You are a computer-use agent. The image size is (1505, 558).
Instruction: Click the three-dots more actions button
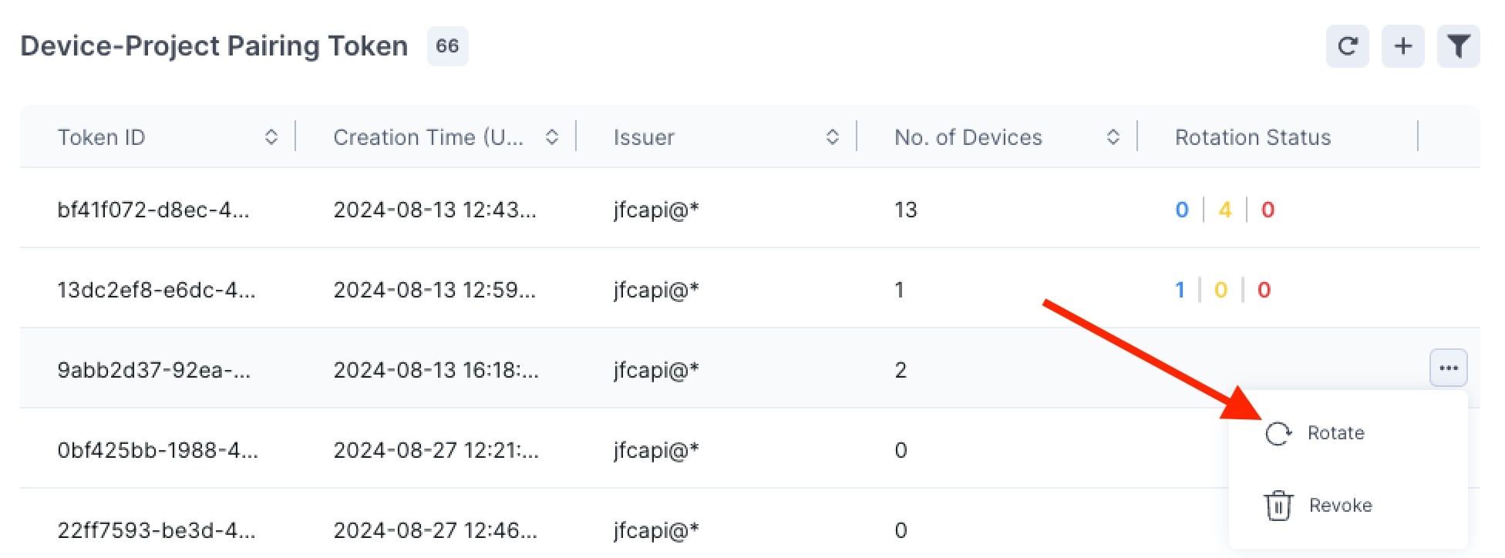coord(1448,368)
